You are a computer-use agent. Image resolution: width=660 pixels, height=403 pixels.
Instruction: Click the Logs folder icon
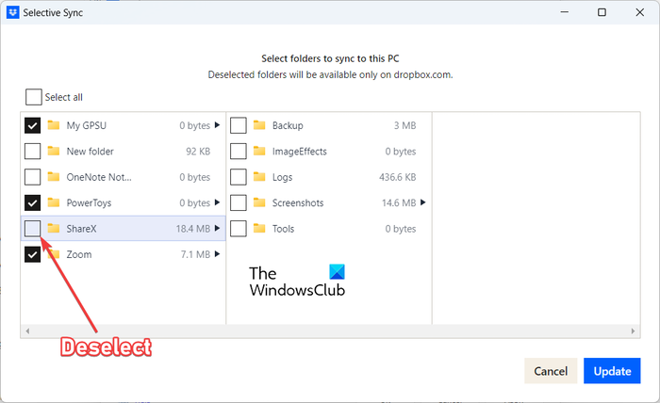[259, 177]
